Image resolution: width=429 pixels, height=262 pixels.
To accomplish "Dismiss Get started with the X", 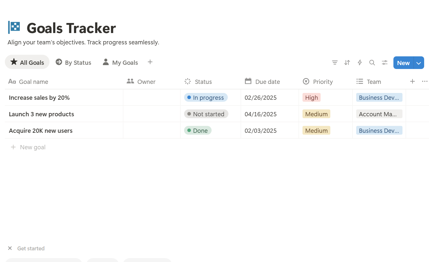I will tap(10, 248).
